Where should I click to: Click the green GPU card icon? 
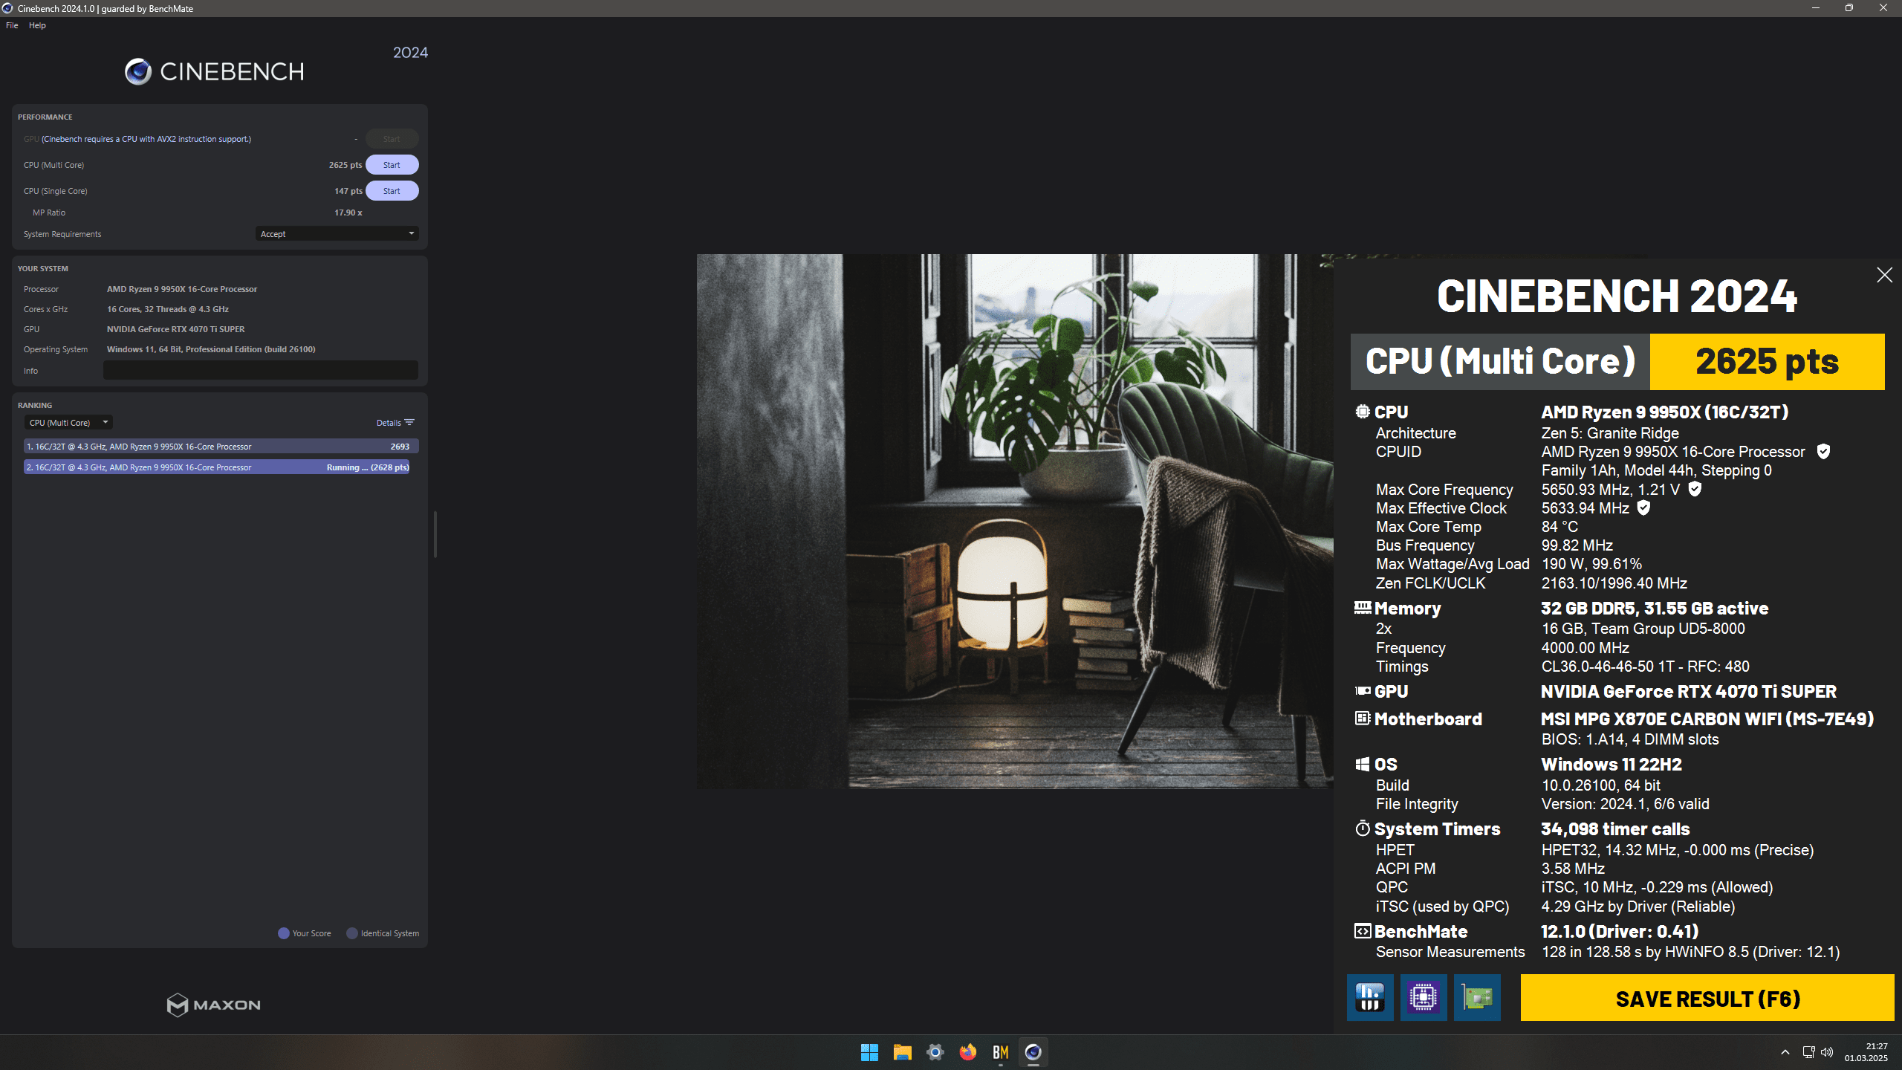pos(1476,997)
